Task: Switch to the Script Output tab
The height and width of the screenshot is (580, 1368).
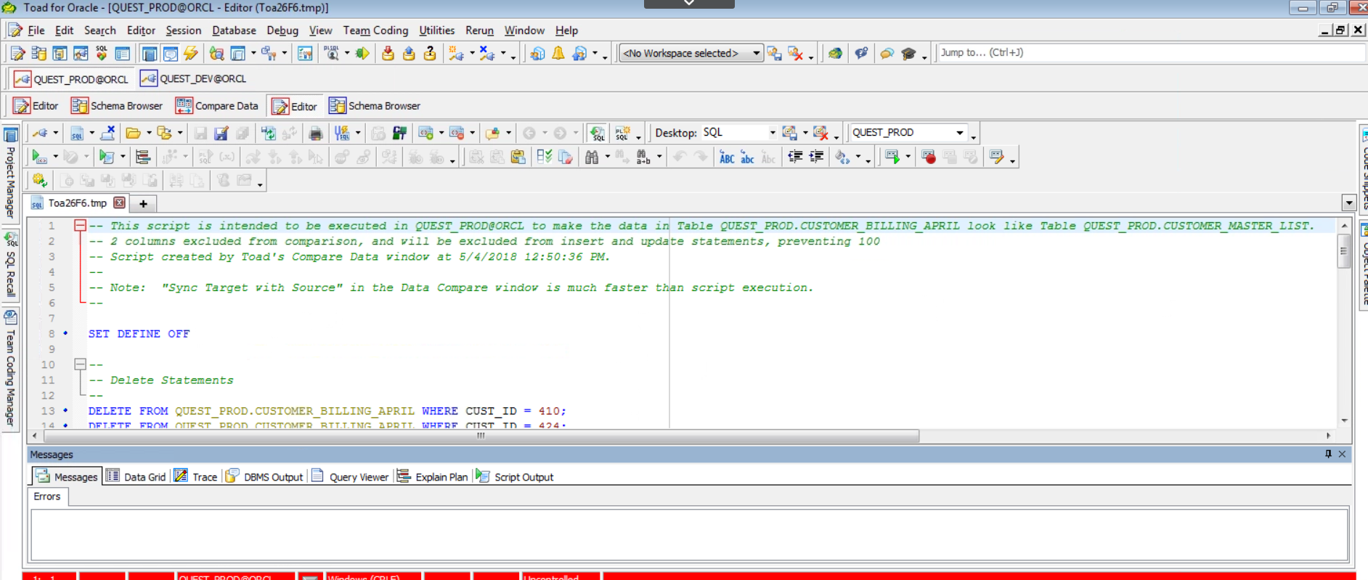Action: [515, 477]
